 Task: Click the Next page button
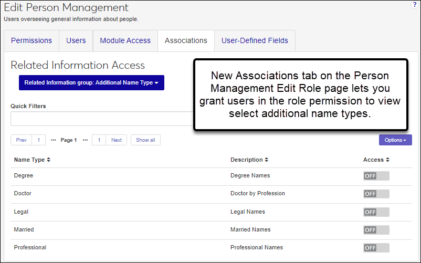tap(117, 140)
